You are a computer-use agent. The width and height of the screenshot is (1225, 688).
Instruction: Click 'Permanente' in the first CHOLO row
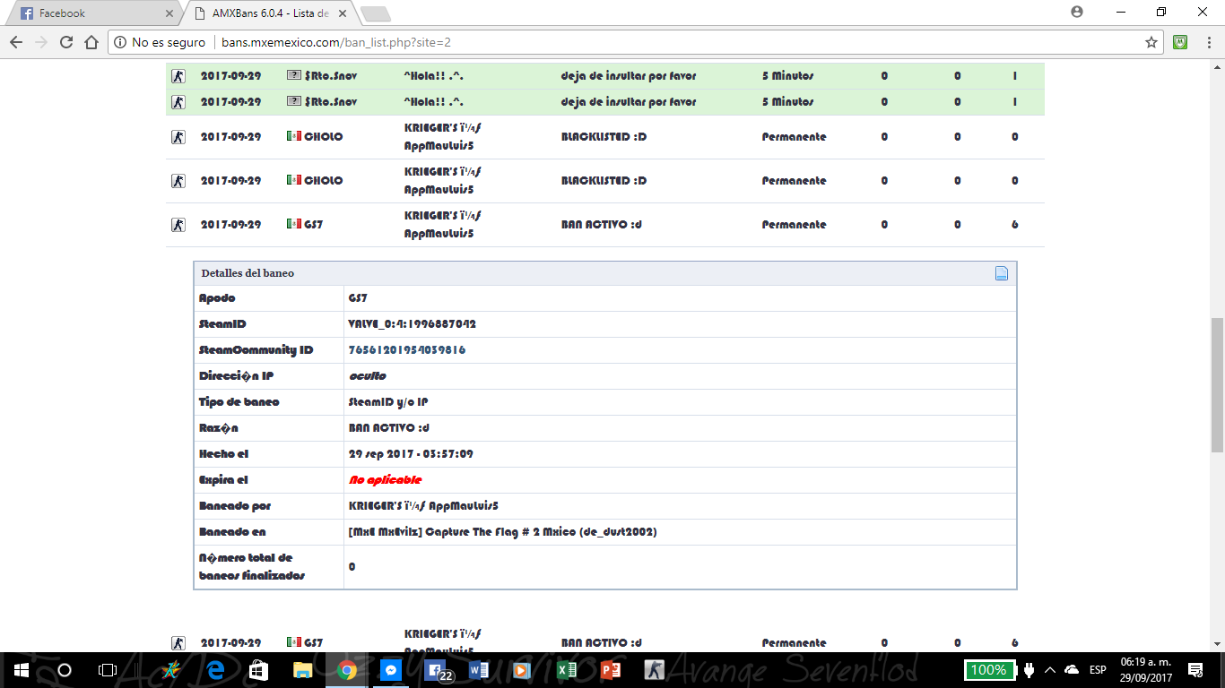tap(794, 137)
